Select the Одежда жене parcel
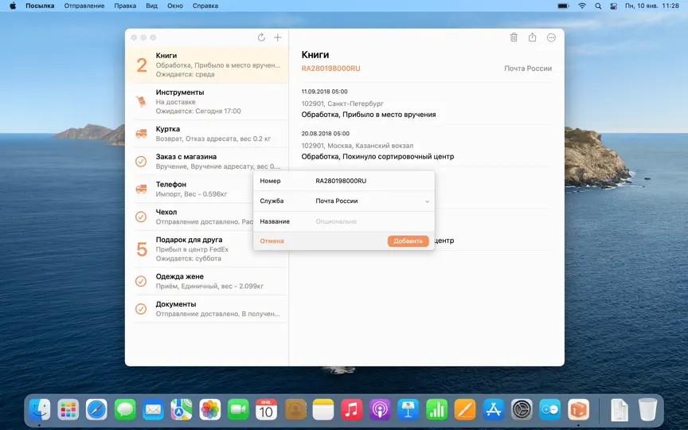The image size is (688, 430). [x=207, y=281]
